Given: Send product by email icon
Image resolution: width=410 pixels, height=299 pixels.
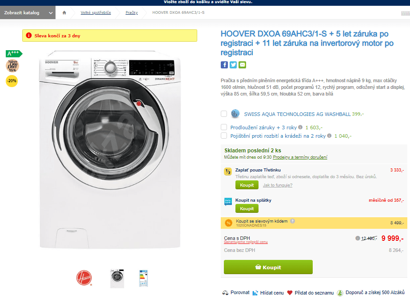Looking at the screenshot, I should click(243, 65).
